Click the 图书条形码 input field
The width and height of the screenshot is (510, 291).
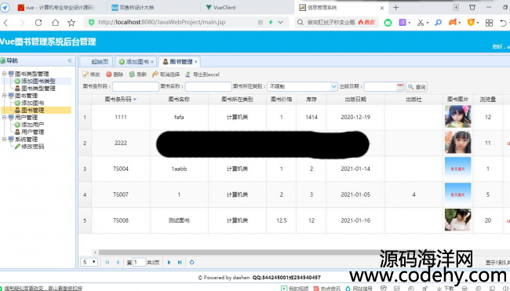[x=135, y=86]
